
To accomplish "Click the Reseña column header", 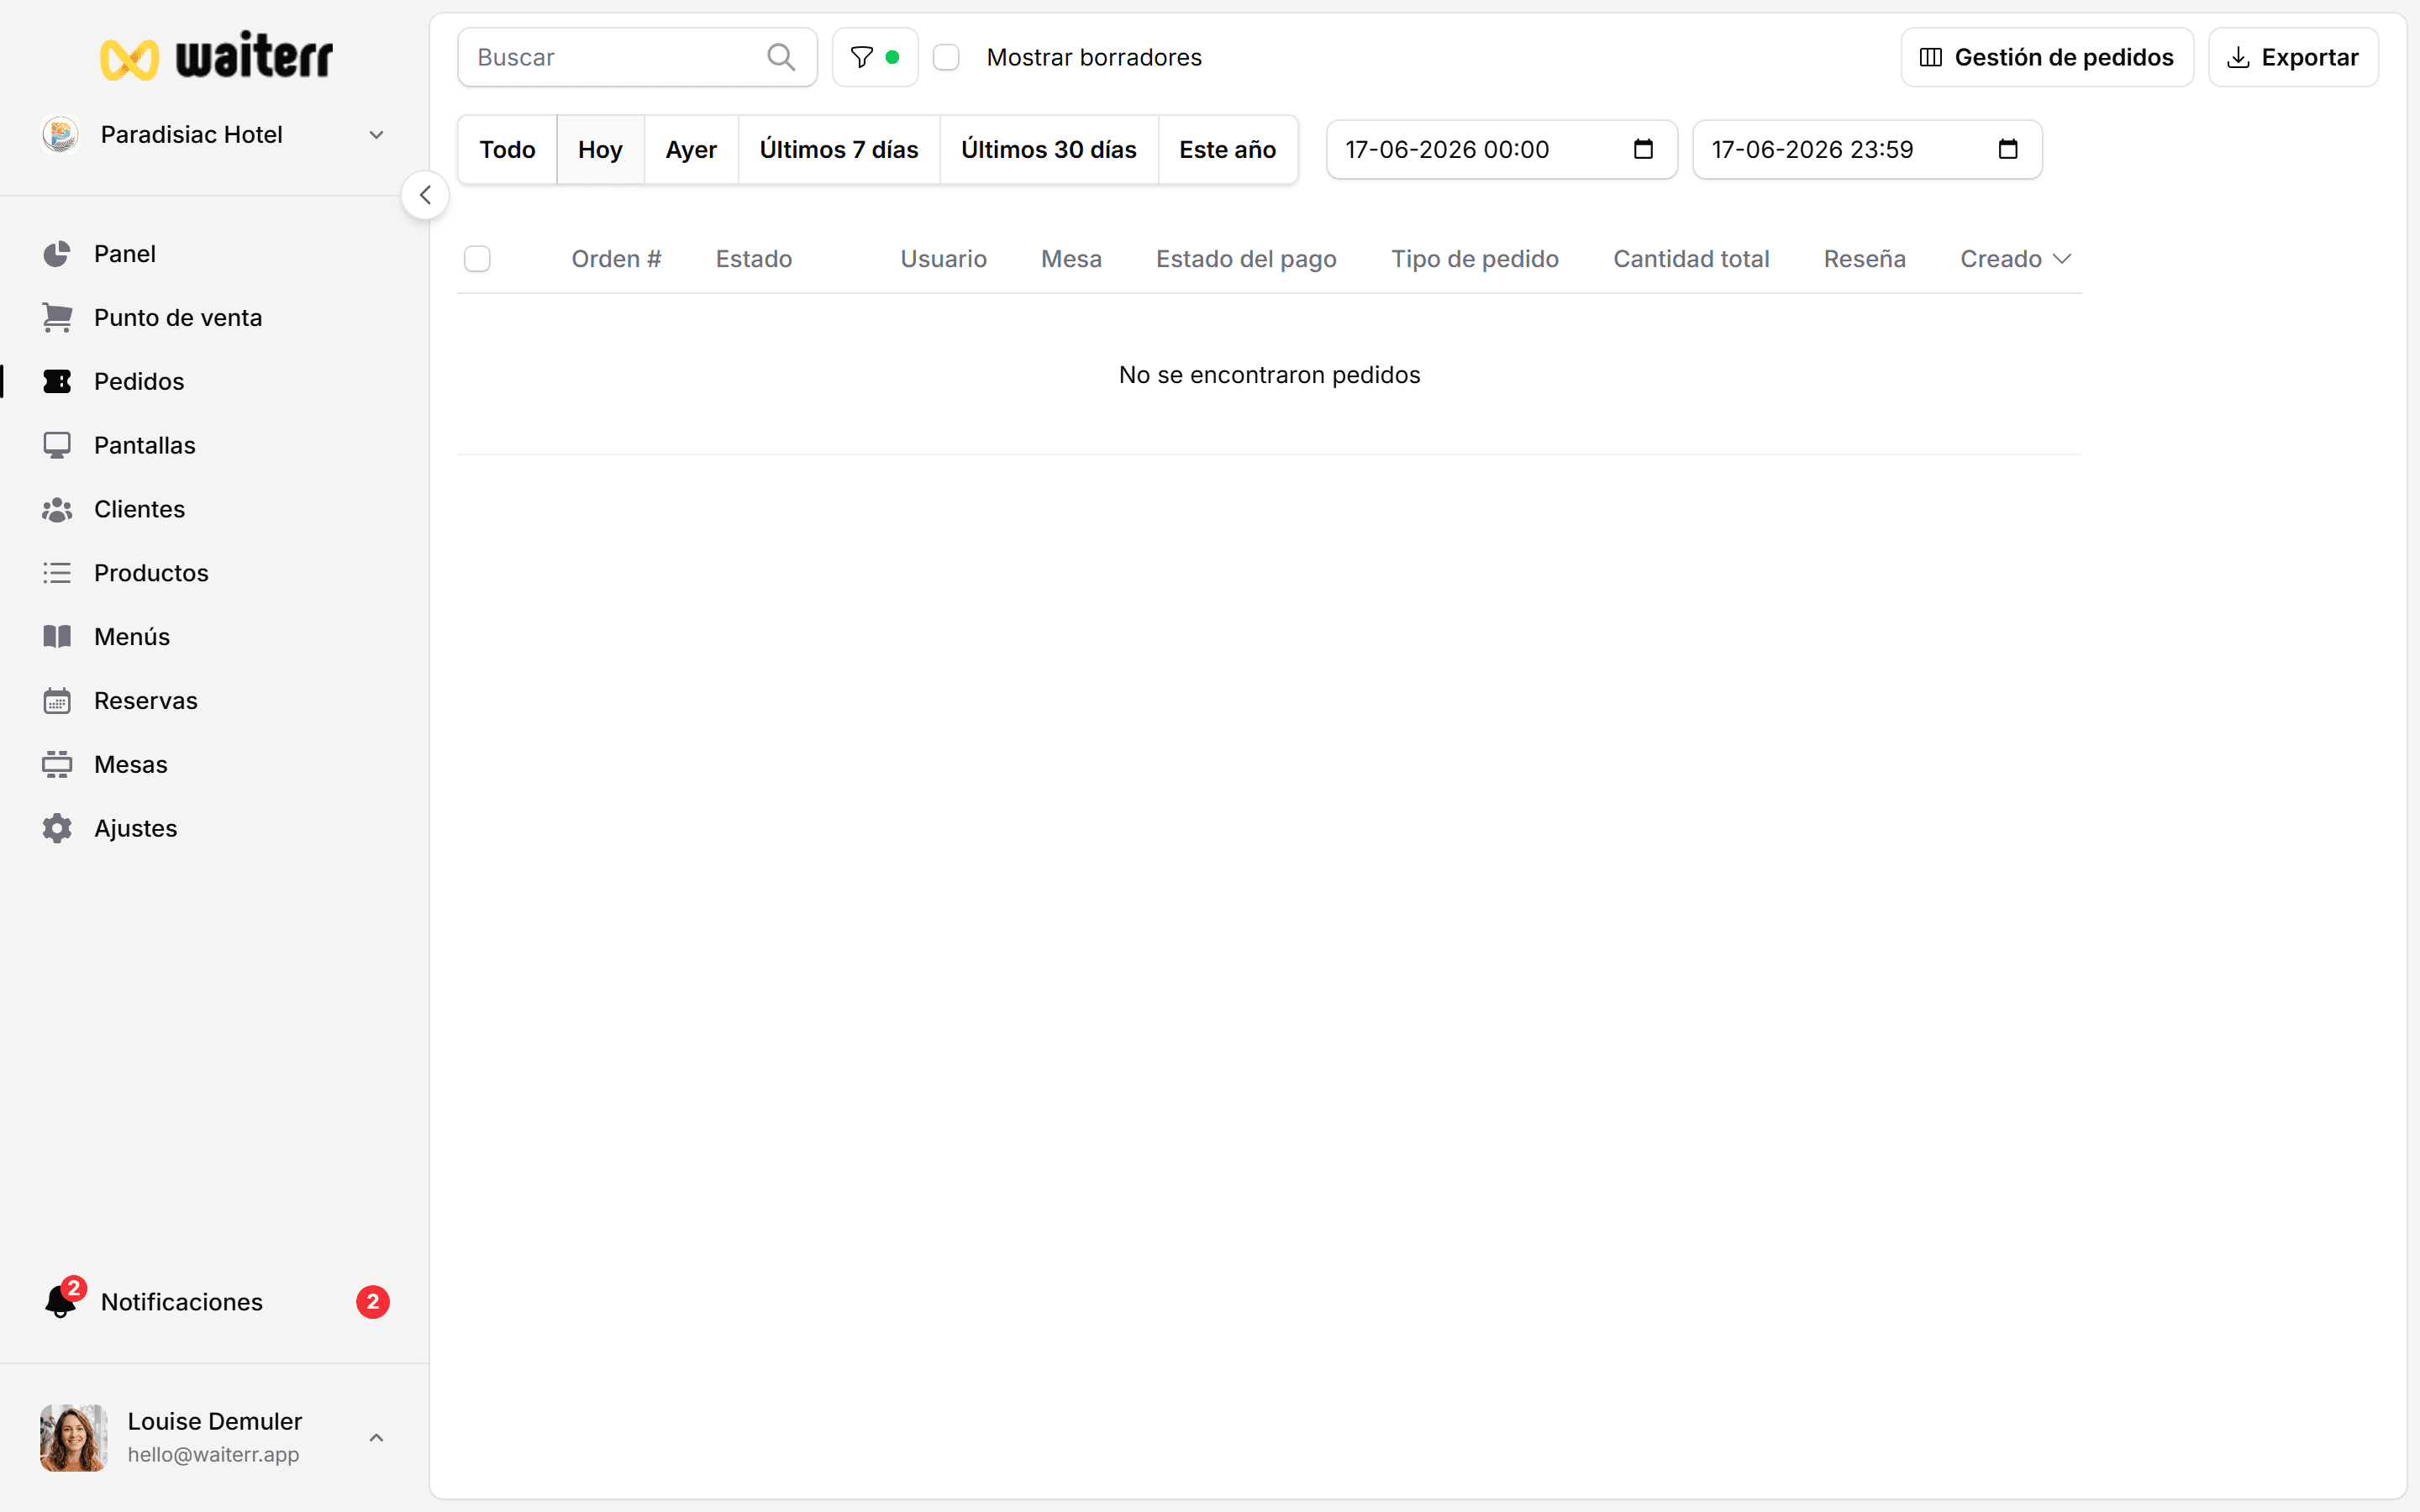I will 1864,259.
